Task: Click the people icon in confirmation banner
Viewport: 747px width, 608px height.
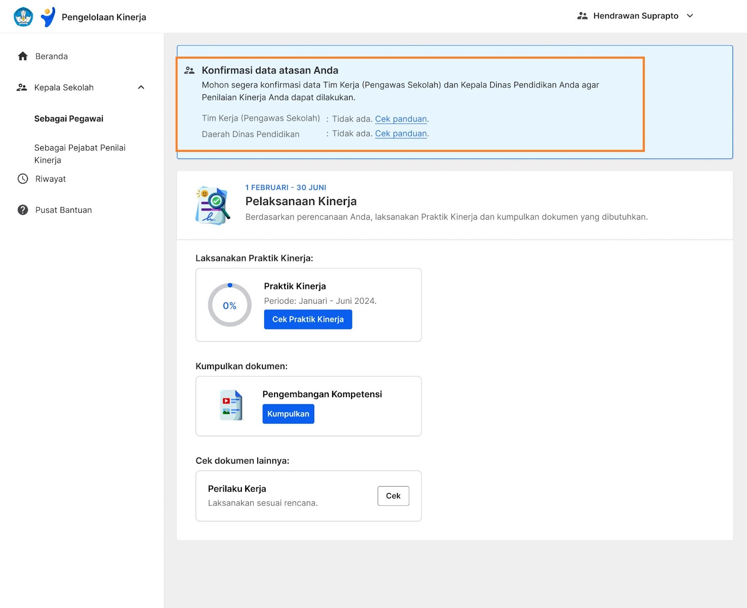Action: coord(189,71)
